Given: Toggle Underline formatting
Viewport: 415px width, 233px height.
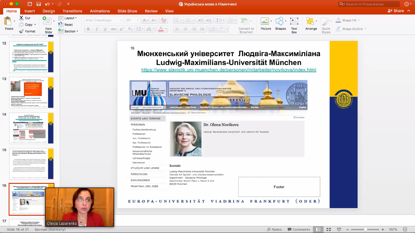Looking at the screenshot, I should coord(105,29).
